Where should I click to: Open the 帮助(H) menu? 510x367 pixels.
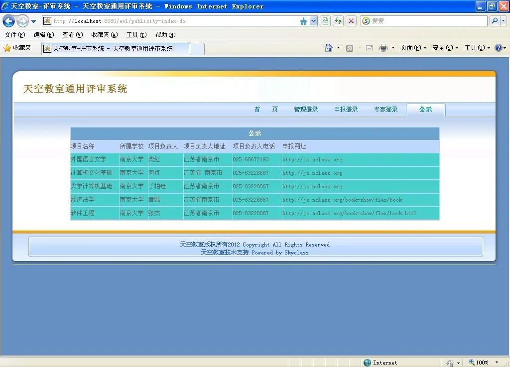point(165,35)
